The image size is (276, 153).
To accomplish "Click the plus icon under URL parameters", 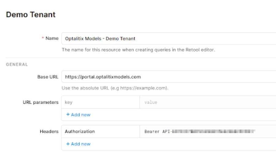I will point(67,115).
